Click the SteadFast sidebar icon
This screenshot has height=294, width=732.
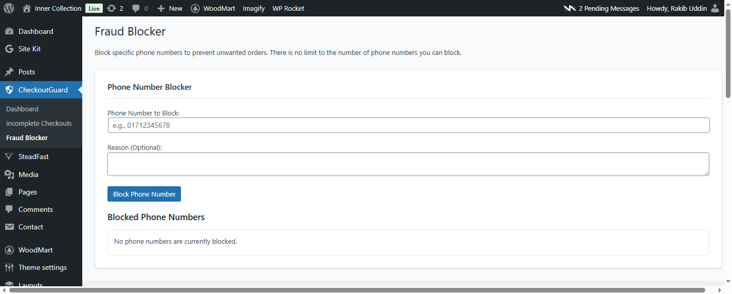click(x=9, y=156)
